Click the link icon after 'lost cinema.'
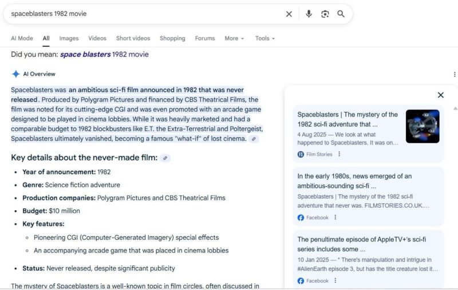The width and height of the screenshot is (458, 290). coord(254,139)
